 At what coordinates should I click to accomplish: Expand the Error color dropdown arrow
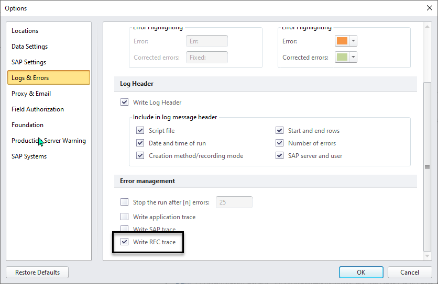pyautogui.click(x=354, y=41)
